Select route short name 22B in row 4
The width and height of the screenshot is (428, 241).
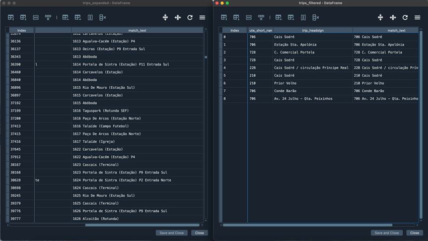[x=260, y=68]
